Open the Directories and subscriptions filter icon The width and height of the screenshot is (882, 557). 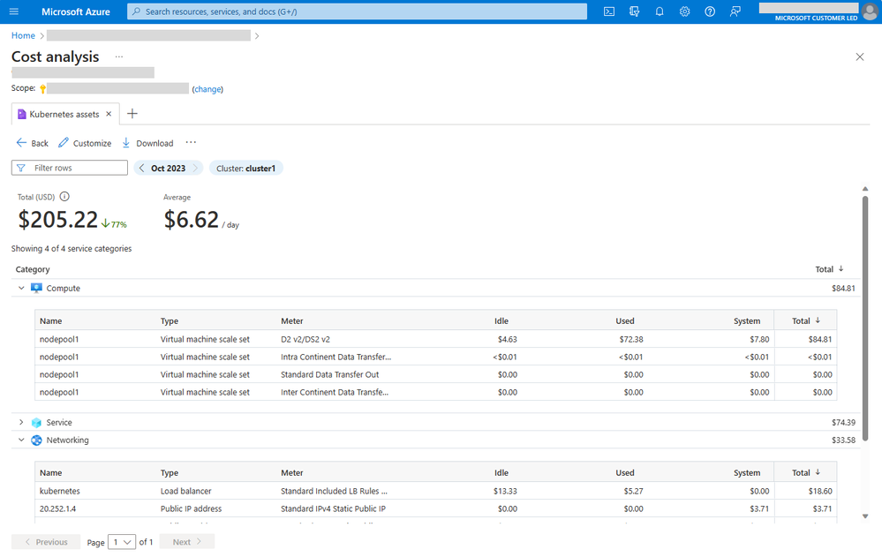pyautogui.click(x=635, y=11)
